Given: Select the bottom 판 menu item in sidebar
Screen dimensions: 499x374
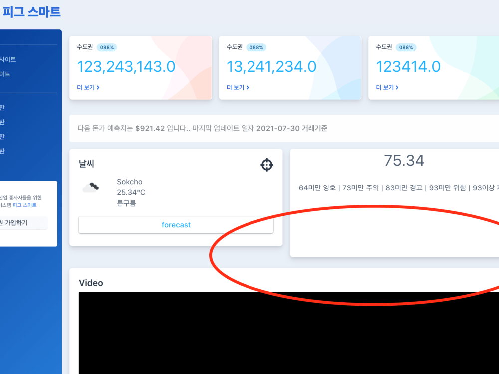Looking at the screenshot, I should [3, 151].
